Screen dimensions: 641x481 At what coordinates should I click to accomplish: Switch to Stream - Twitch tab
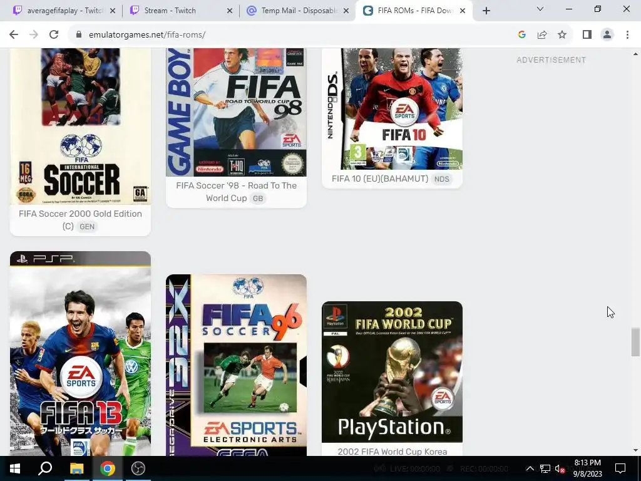[181, 11]
